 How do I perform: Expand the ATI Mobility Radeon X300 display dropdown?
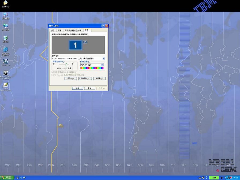pos(104,58)
